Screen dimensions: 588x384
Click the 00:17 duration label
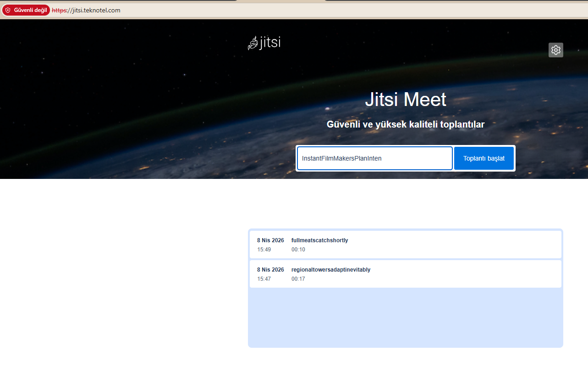298,279
